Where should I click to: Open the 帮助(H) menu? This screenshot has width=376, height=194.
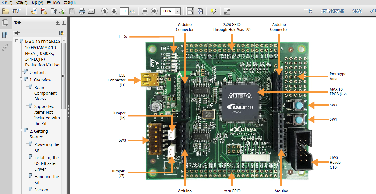(70, 3)
